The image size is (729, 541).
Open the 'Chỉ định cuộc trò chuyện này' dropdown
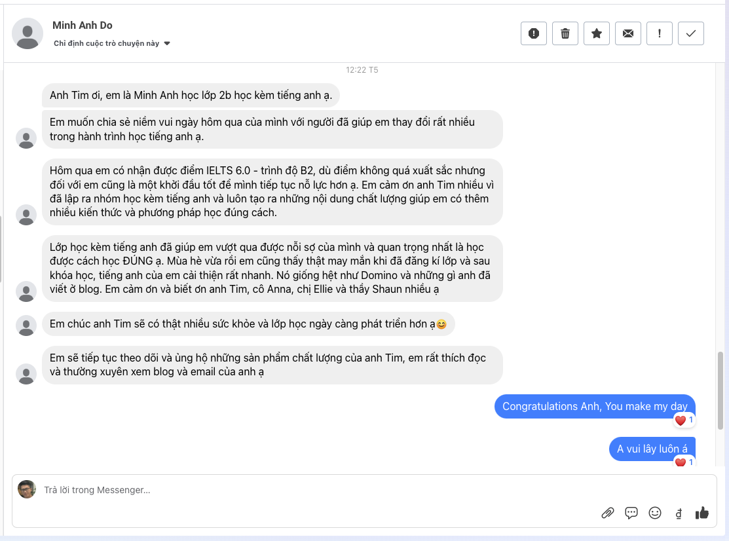(x=107, y=44)
